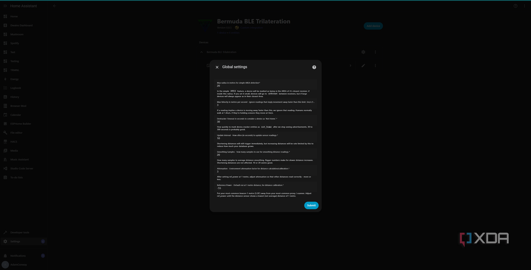Close the Global settings dialog
The image size is (531, 270).
point(217,67)
